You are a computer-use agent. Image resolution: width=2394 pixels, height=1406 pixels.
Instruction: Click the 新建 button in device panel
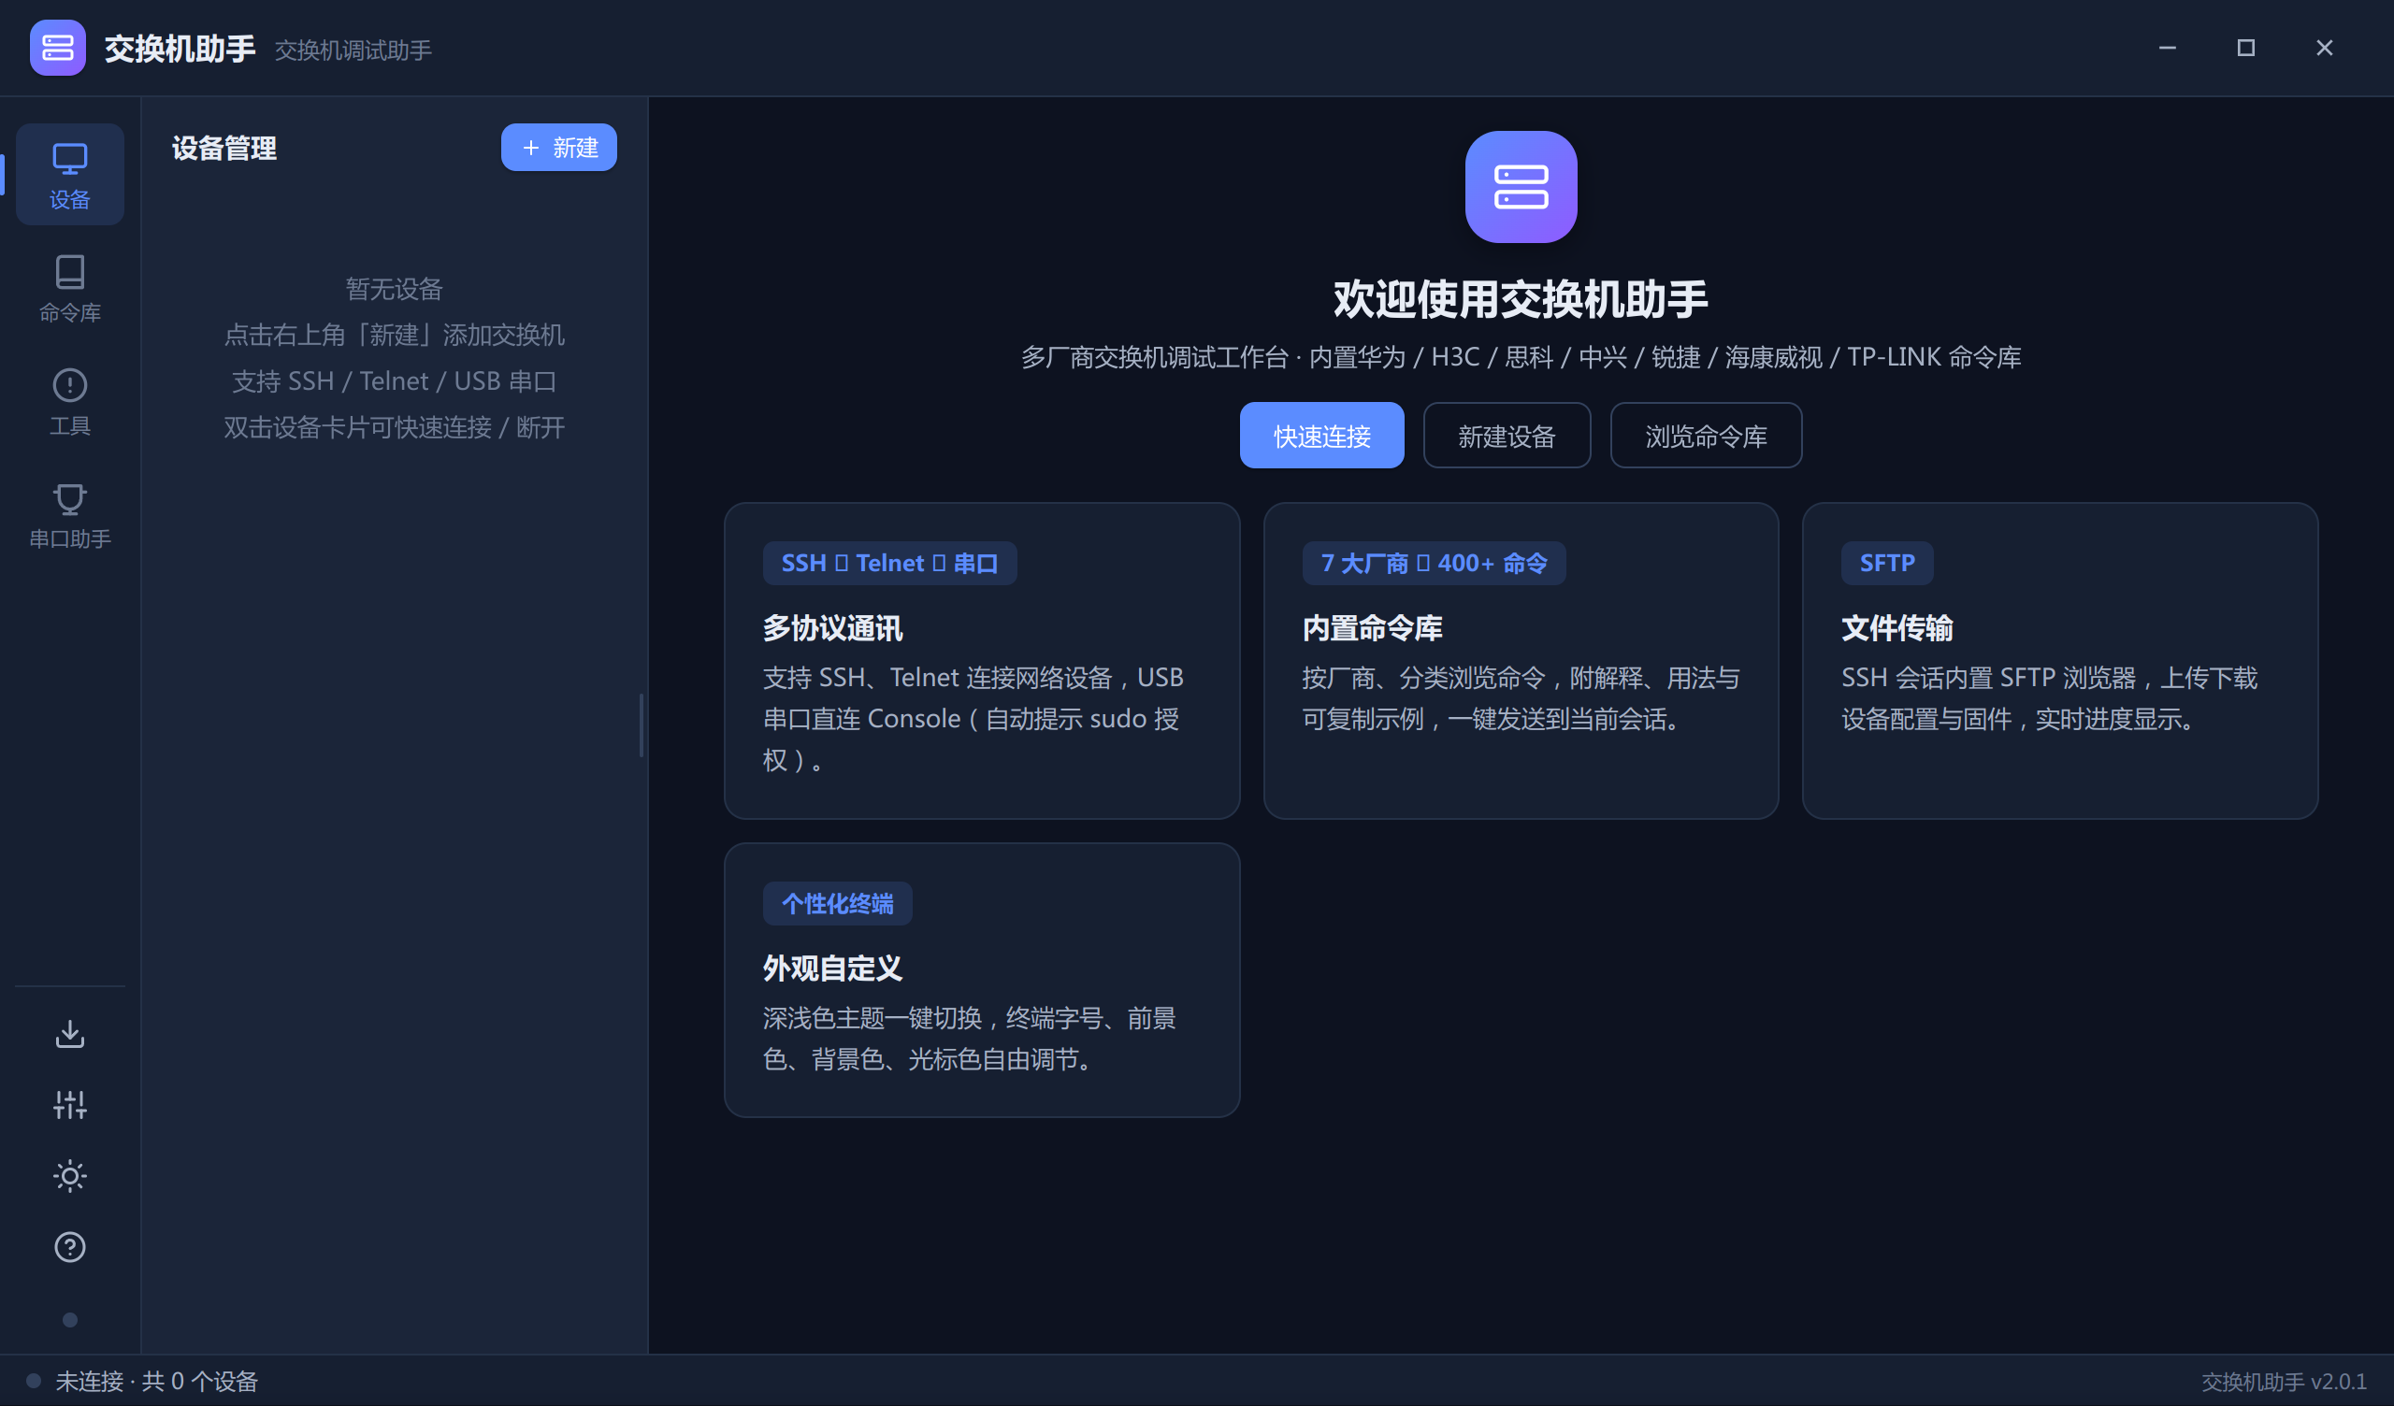[x=558, y=148]
